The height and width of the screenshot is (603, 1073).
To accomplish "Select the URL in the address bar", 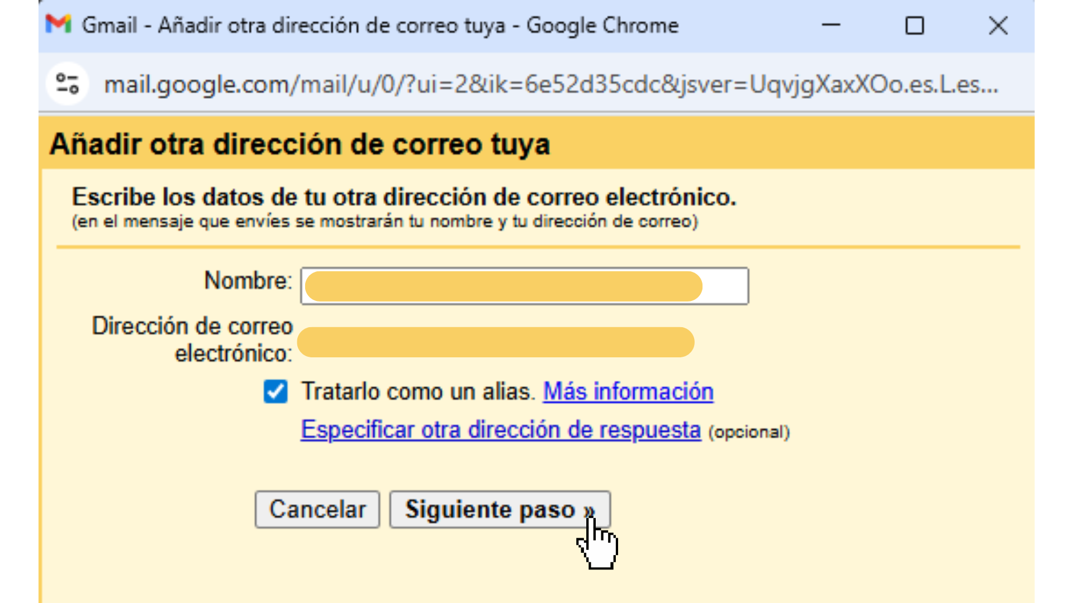I will [503, 85].
